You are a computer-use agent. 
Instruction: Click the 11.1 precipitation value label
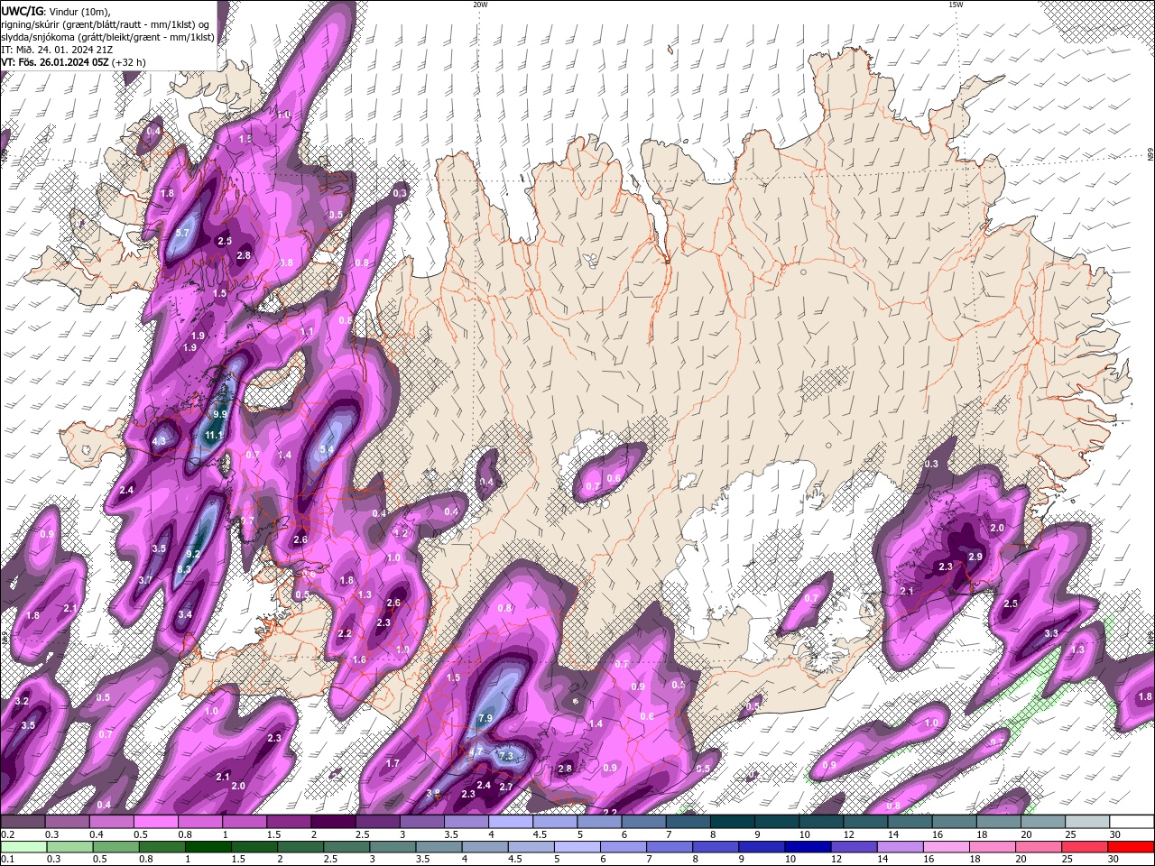pyautogui.click(x=214, y=436)
